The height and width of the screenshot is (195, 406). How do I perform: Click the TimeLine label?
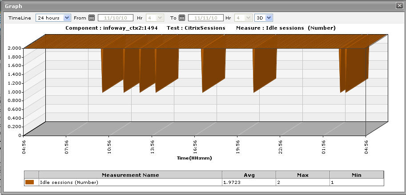coord(20,18)
